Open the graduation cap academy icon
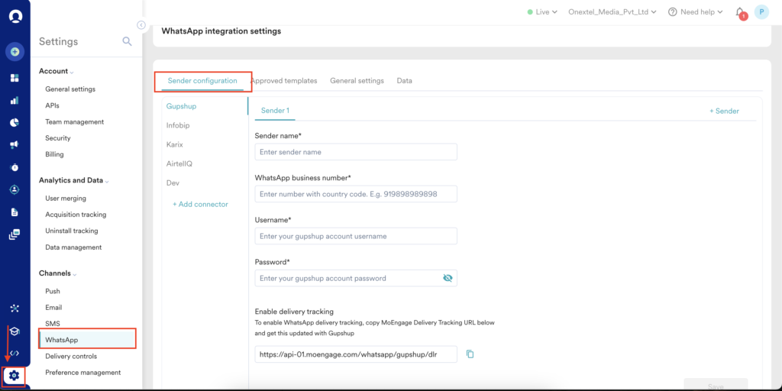Viewport: 782px width, 391px height. click(x=15, y=331)
